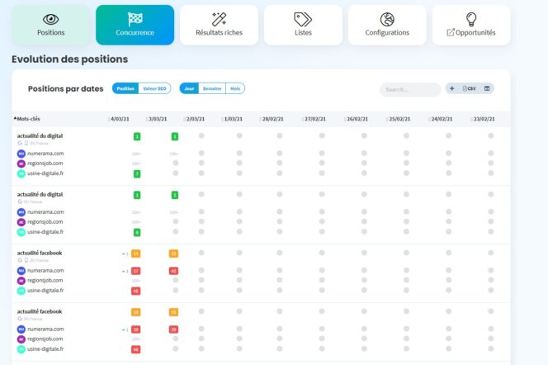Click the columns layout icon right of CSV
The width and height of the screenshot is (548, 365).
pyautogui.click(x=487, y=88)
